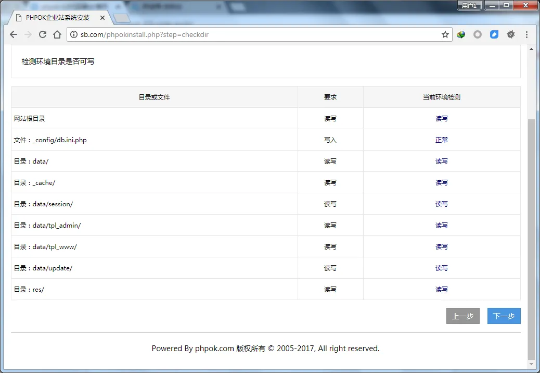Image resolution: width=540 pixels, height=373 pixels.
Task: Open the green globe extension icon
Action: click(x=461, y=34)
